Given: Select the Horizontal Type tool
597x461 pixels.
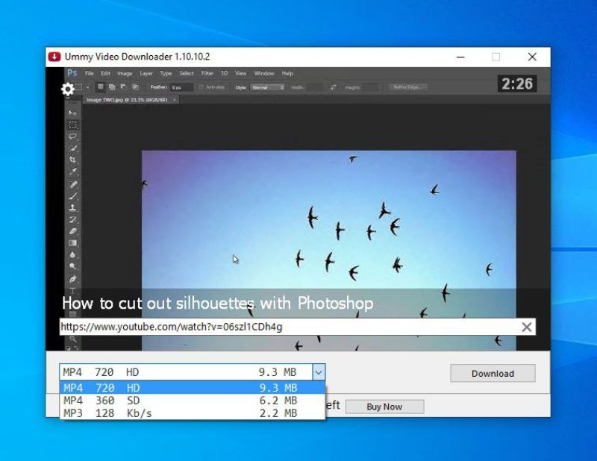Looking at the screenshot, I should (x=72, y=292).
